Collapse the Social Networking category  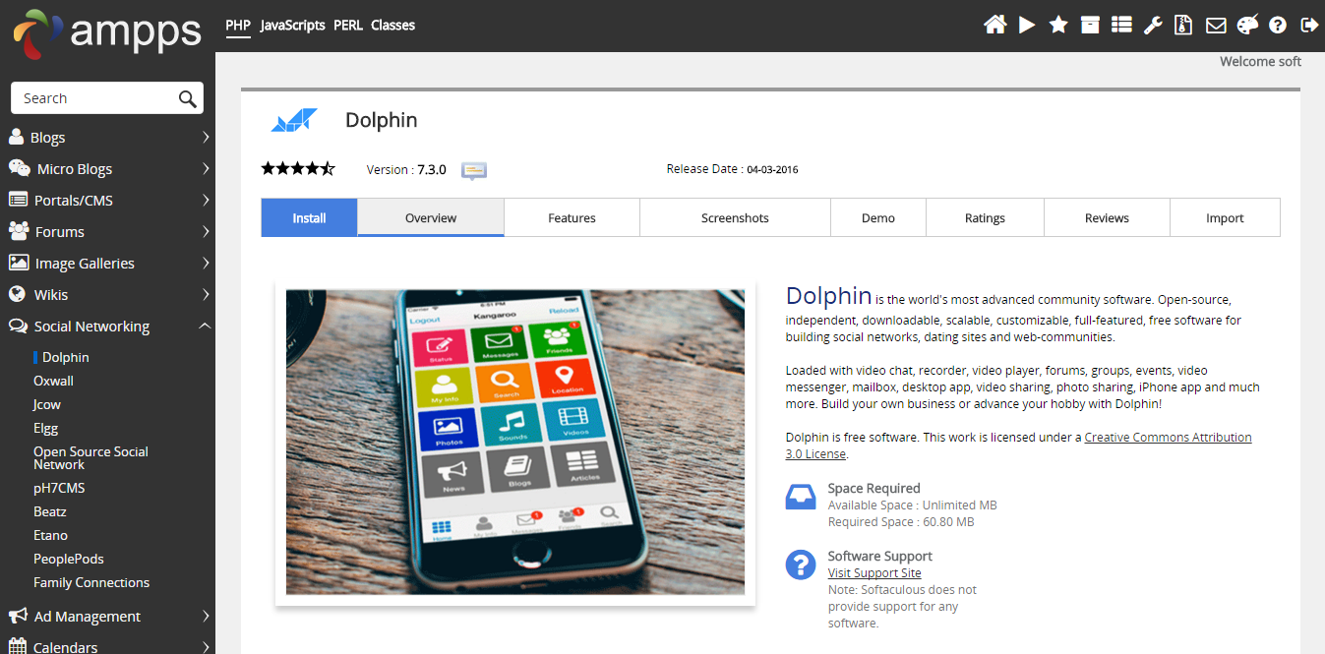pos(205,326)
